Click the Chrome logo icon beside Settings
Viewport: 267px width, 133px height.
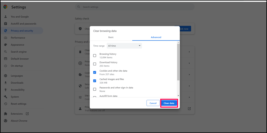pyautogui.click(x=5, y=7)
